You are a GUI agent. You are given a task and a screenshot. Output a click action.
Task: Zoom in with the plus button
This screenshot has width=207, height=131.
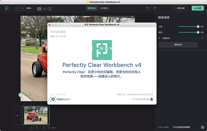pyautogui.click(x=22, y=8)
